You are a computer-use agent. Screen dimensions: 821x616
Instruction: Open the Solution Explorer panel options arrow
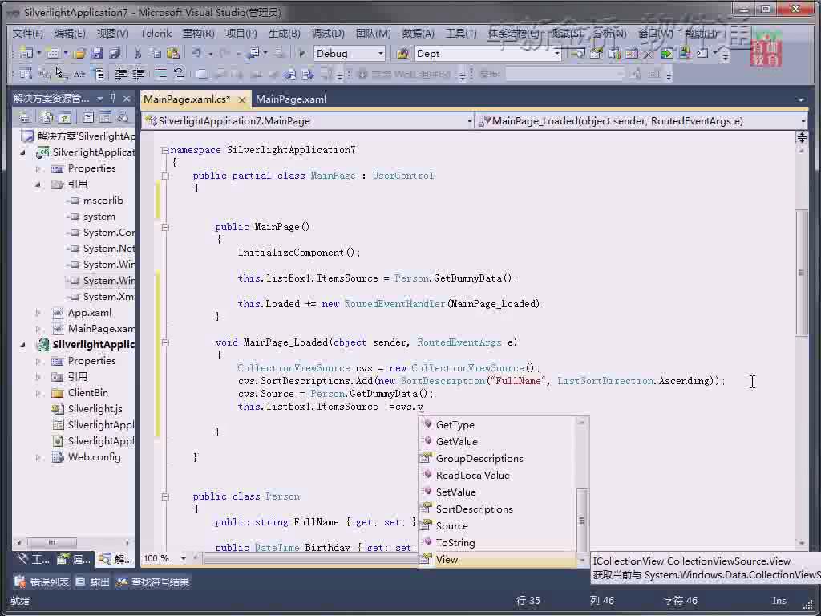coord(99,99)
